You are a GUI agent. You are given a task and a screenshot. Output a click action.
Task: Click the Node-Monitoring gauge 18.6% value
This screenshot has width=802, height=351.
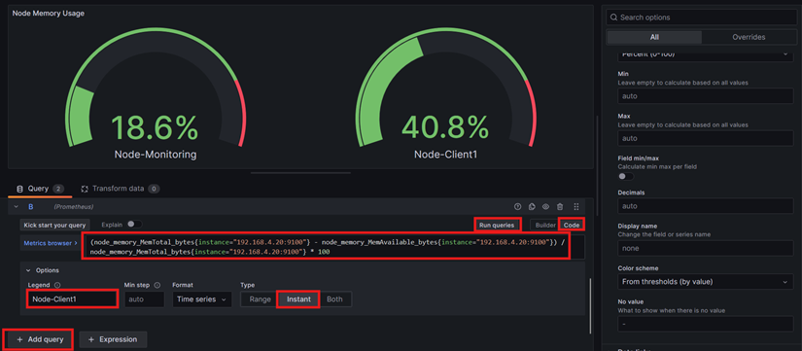(155, 127)
